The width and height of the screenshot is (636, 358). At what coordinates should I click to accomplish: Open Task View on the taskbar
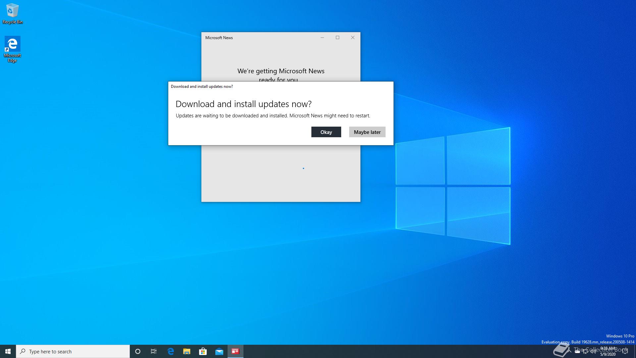click(x=154, y=351)
